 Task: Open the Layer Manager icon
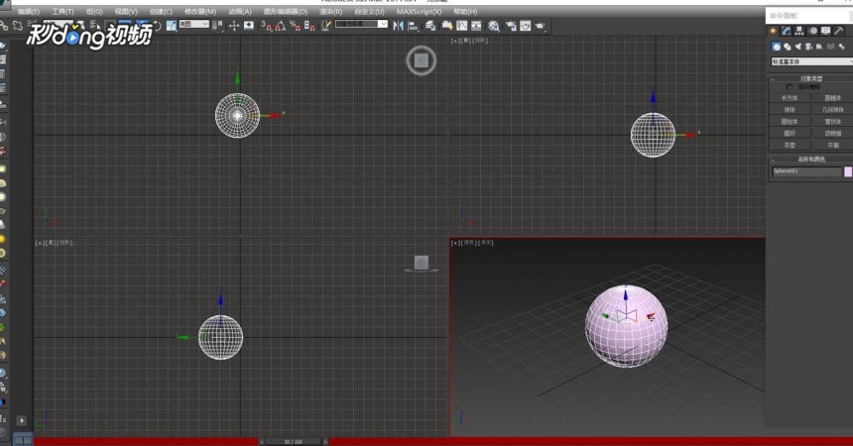(x=430, y=26)
